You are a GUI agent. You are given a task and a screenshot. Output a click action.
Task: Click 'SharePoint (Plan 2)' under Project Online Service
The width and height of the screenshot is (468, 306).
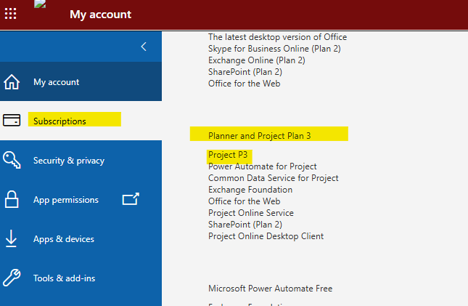(x=245, y=225)
